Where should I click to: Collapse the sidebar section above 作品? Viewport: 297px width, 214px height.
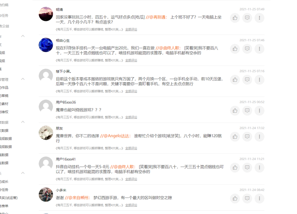tap(23, 79)
